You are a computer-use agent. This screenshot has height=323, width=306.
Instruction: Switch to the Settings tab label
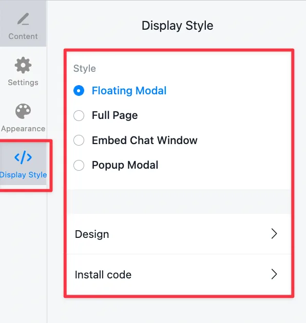(23, 83)
